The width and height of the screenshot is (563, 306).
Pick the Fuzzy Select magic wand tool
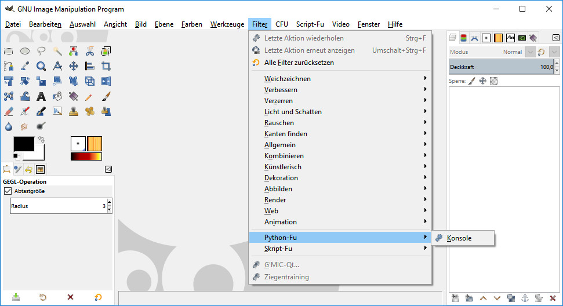(57, 52)
